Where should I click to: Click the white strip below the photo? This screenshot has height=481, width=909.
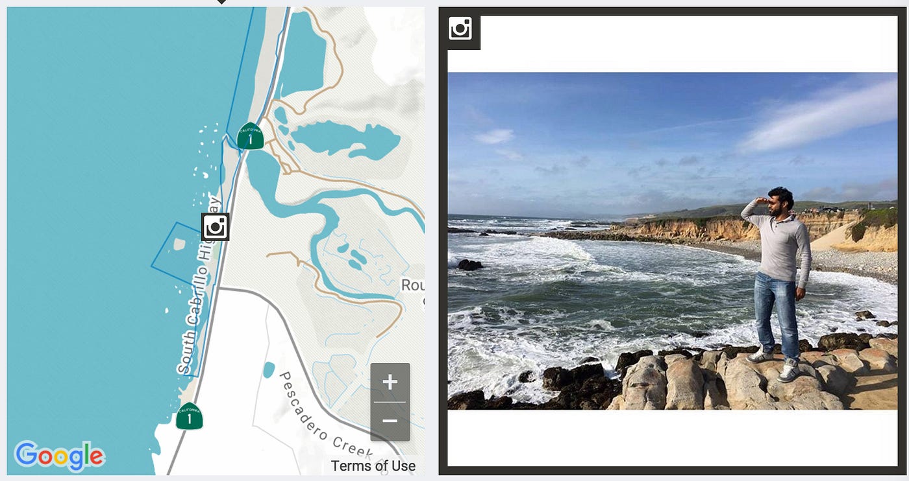click(x=672, y=438)
